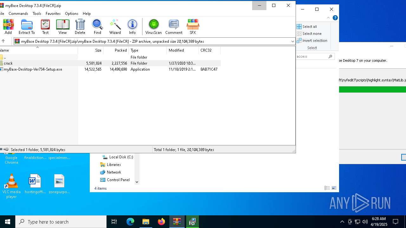Expand the archive path dropdown
This screenshot has width=406, height=228.
click(x=292, y=41)
